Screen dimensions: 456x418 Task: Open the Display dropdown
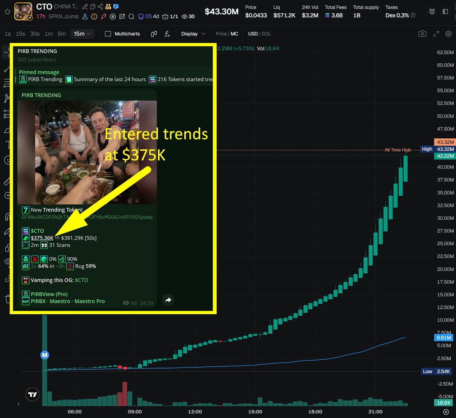pyautogui.click(x=193, y=34)
